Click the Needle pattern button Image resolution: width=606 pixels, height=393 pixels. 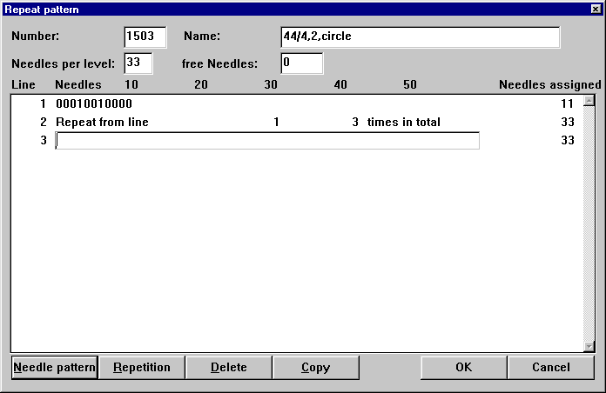tap(54, 368)
